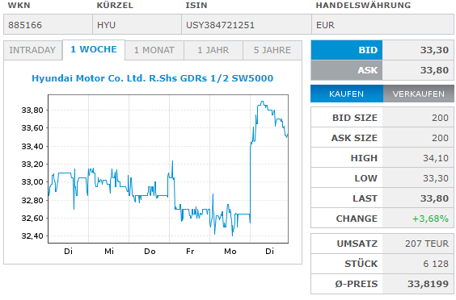
Task: Click the HIGH value 34,10
Action: click(x=436, y=158)
